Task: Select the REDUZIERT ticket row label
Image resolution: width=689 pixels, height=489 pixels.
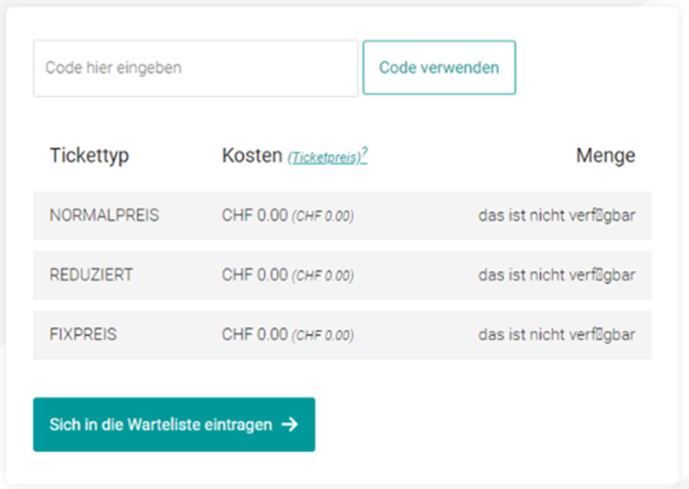Action: point(91,275)
